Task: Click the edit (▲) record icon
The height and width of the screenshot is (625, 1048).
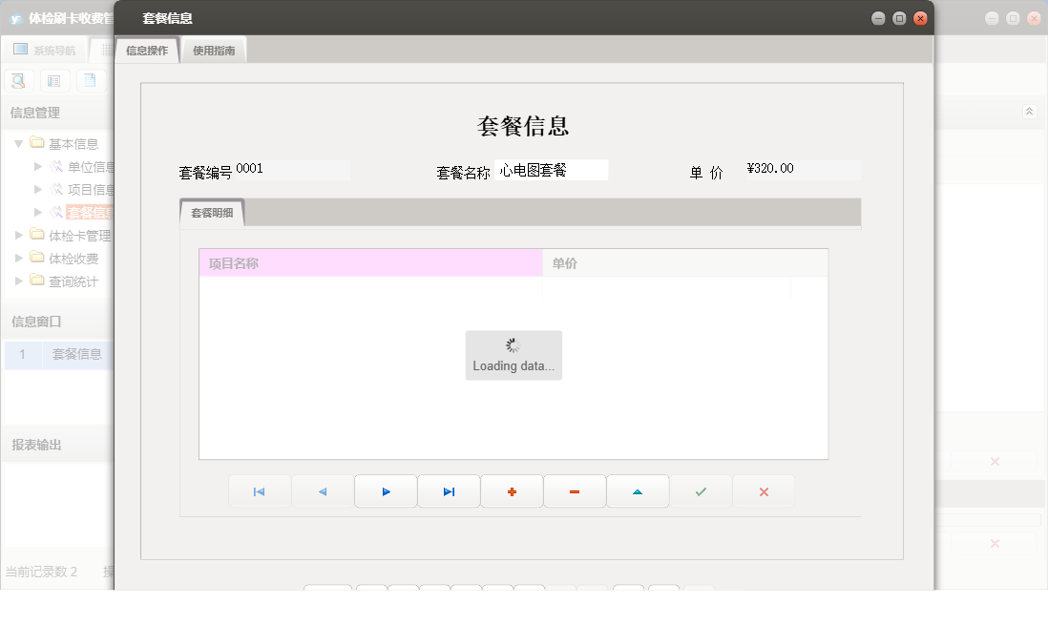Action: [638, 490]
